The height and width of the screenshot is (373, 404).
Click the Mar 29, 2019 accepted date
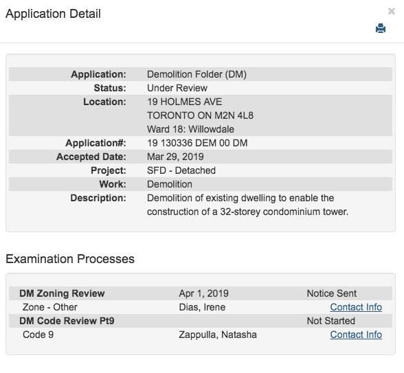click(175, 157)
